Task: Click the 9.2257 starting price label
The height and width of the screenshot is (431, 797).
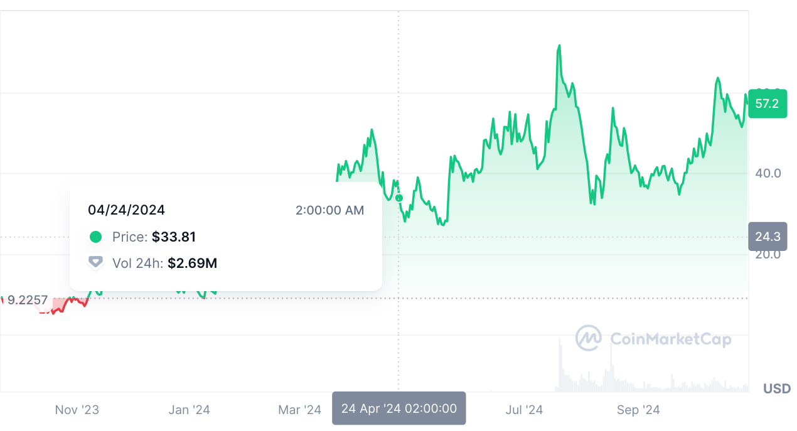Action: pyautogui.click(x=28, y=301)
